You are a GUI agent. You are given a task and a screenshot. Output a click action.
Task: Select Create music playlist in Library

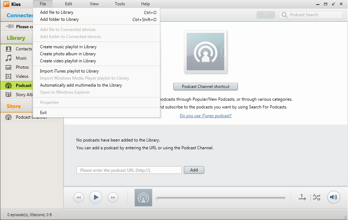coord(97,47)
